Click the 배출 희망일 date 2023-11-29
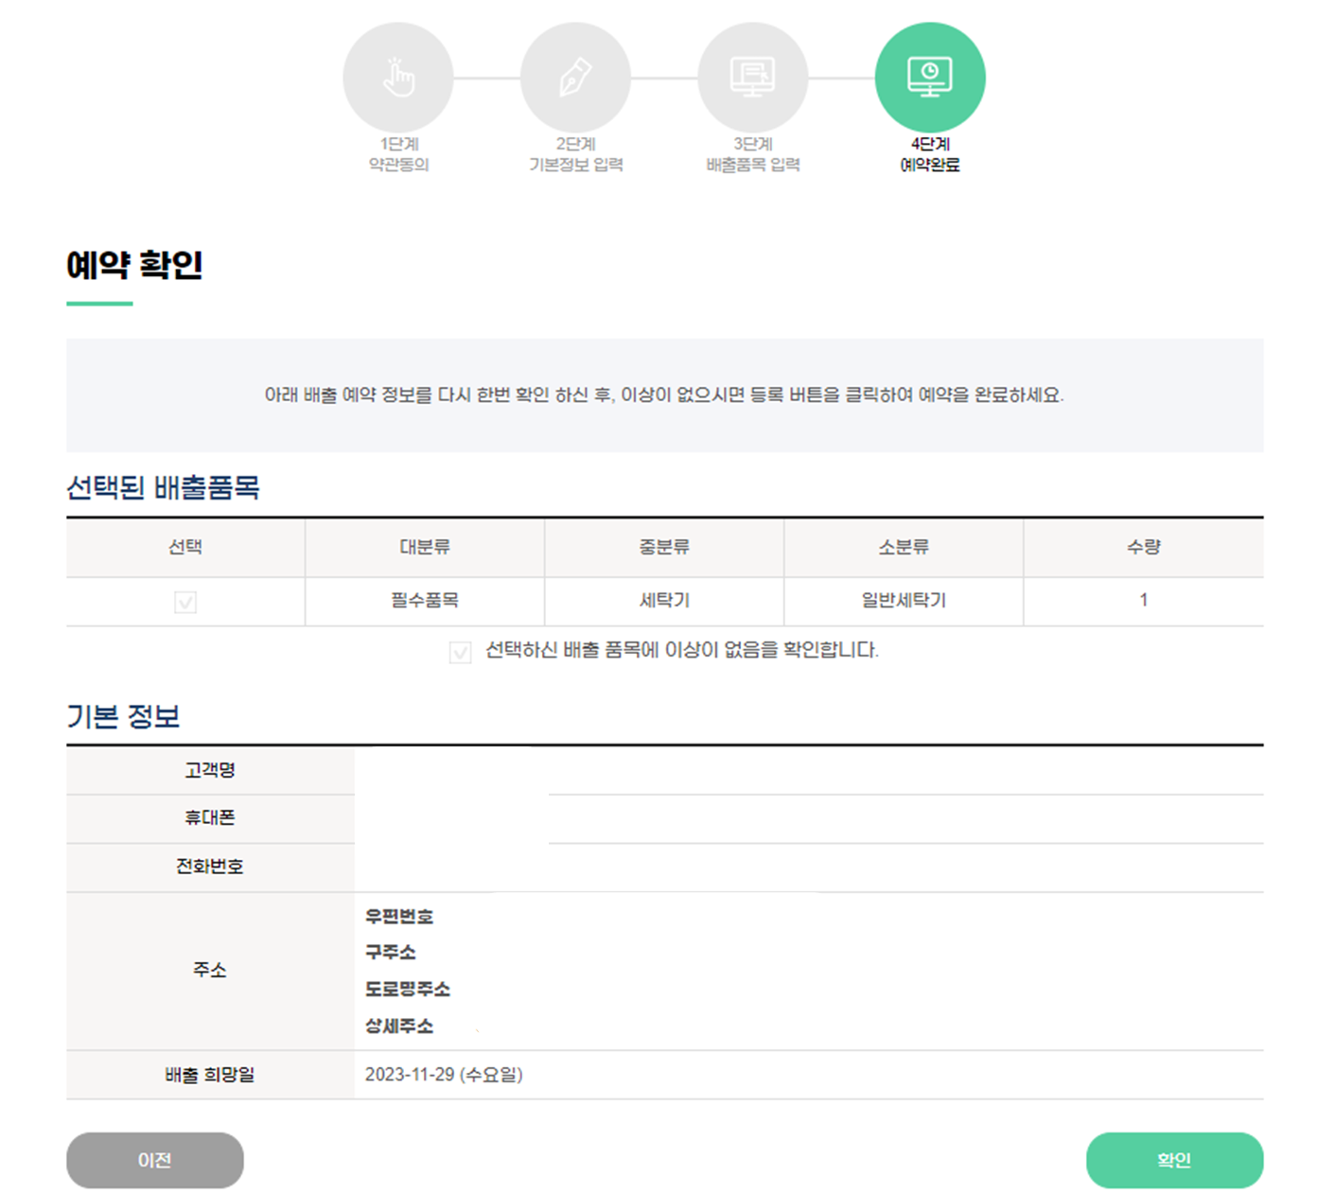This screenshot has height=1193, width=1317. pos(445,1075)
